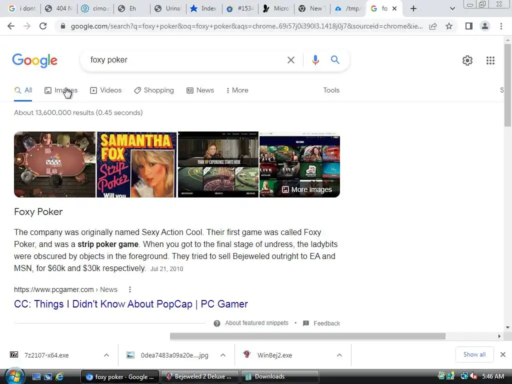The width and height of the screenshot is (512, 384).
Task: Click the vertical scrollbar thumb
Action: coord(507,85)
